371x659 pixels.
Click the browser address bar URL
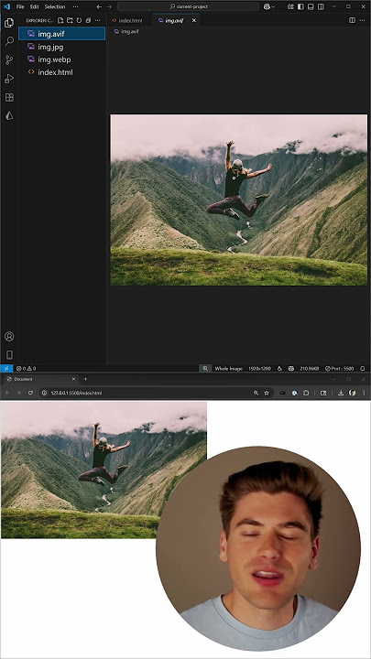76,393
